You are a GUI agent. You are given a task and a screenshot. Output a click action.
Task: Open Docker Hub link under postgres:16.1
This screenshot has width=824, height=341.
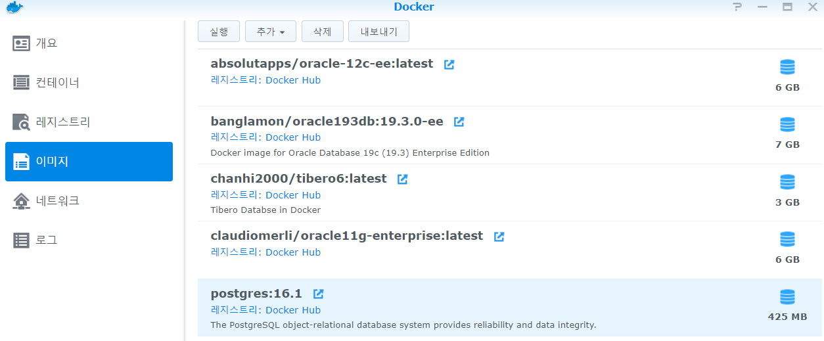pyautogui.click(x=293, y=310)
